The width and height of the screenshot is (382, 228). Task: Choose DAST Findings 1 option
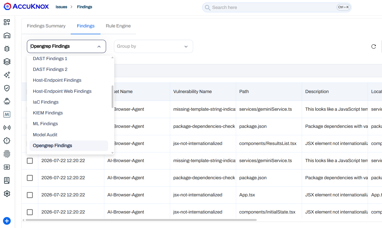tap(69, 59)
